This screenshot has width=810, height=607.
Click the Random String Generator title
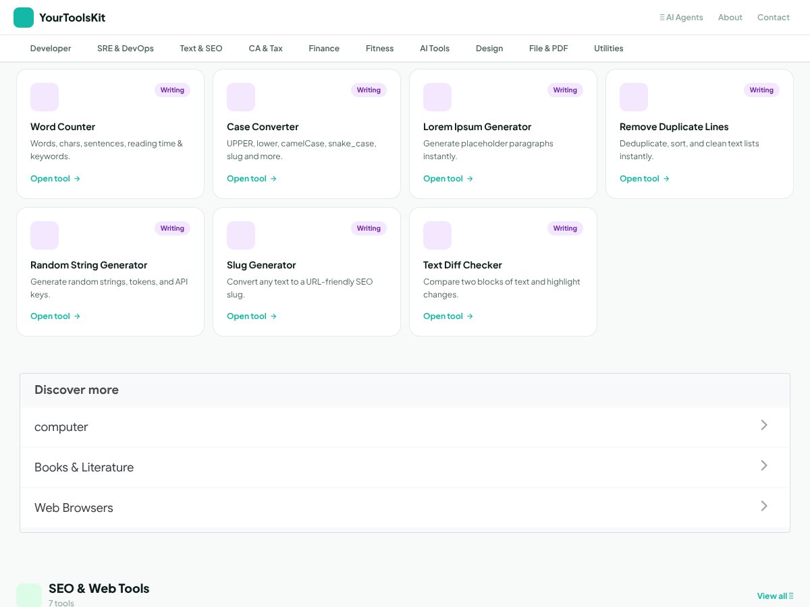(x=88, y=265)
